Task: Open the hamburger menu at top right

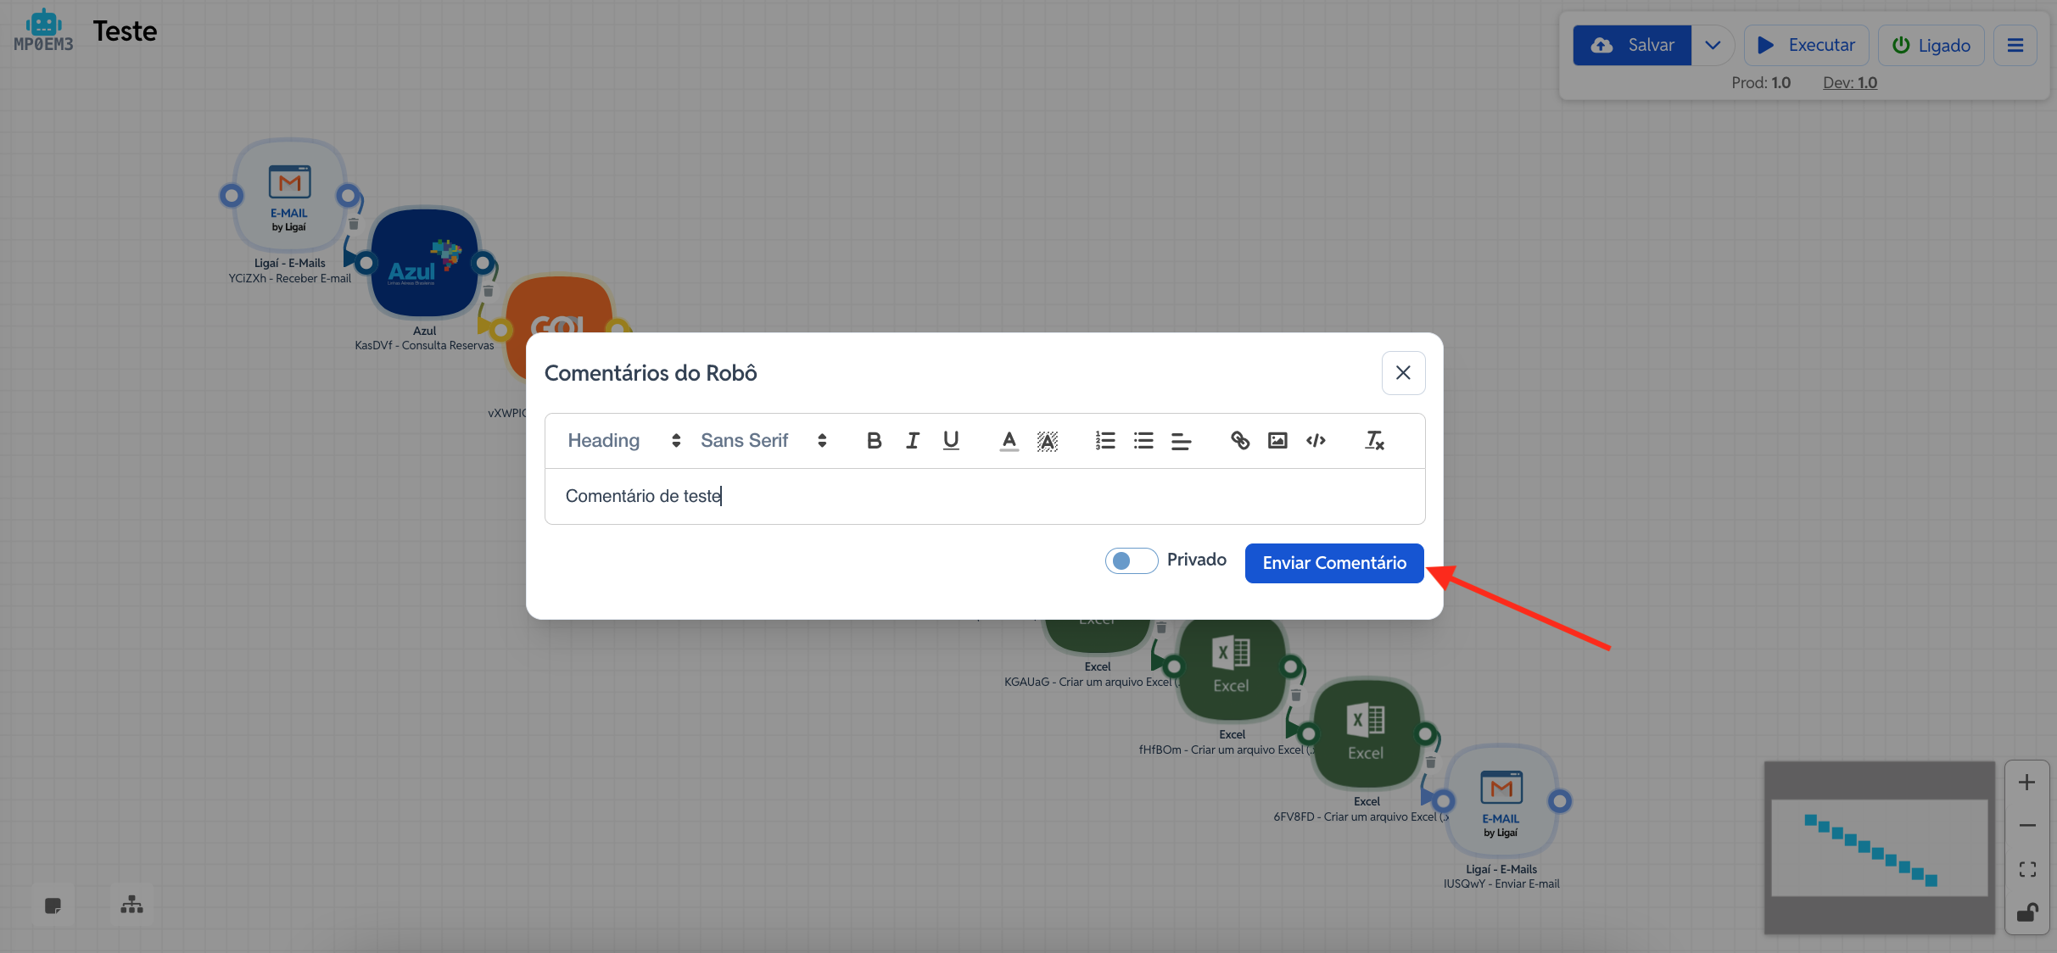Action: (2015, 45)
